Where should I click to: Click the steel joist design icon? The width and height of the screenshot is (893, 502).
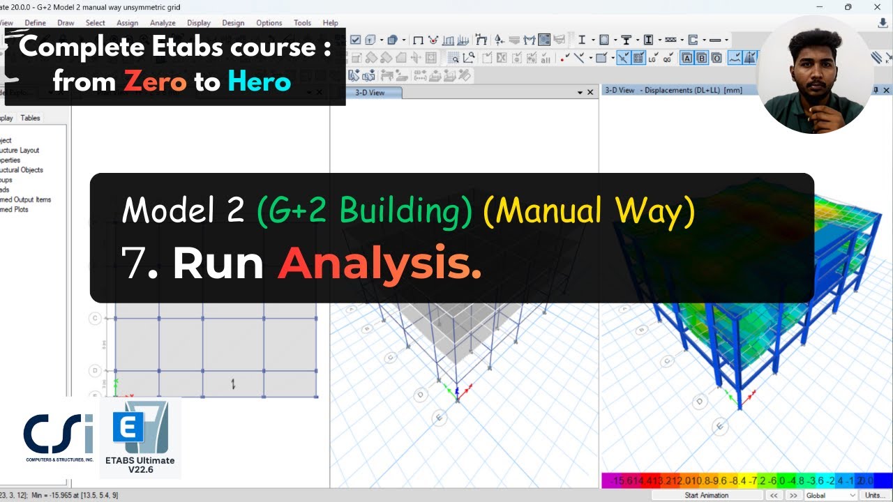tap(670, 40)
